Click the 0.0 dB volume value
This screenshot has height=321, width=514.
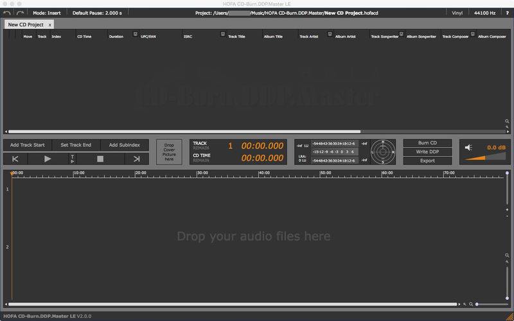pos(496,148)
